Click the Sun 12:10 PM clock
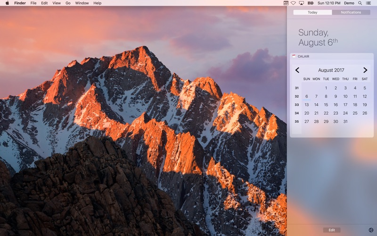The image size is (377, 236). coord(329,3)
